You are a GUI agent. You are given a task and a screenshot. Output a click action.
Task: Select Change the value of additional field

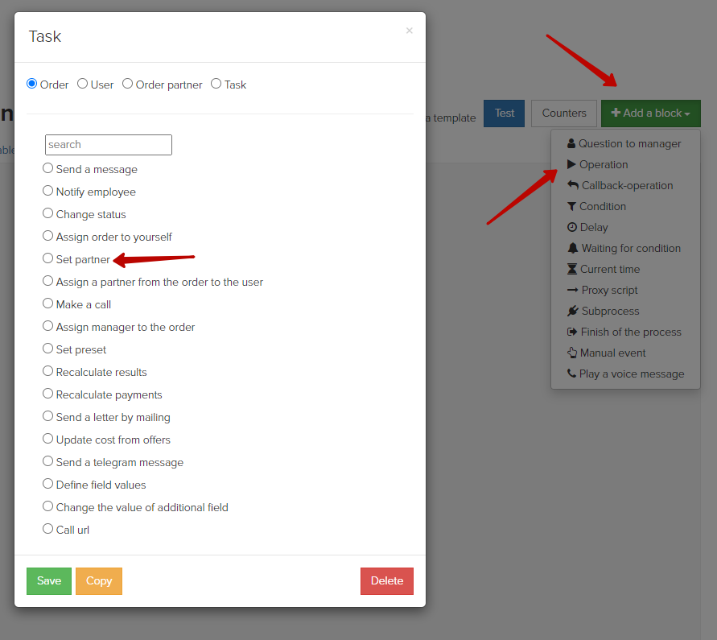point(47,506)
